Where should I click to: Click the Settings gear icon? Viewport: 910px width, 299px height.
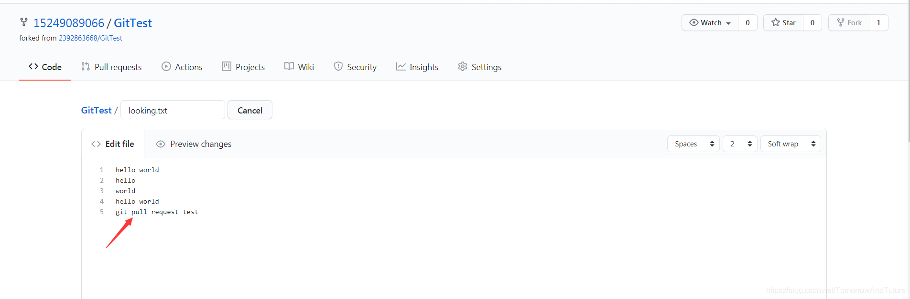point(462,67)
